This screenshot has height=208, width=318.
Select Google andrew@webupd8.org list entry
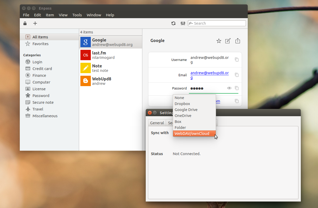pos(111,42)
